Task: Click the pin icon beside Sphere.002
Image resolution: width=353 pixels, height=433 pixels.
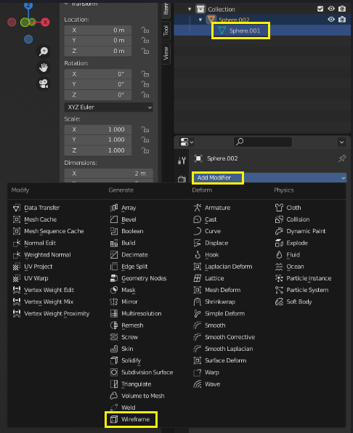Action: coord(342,158)
